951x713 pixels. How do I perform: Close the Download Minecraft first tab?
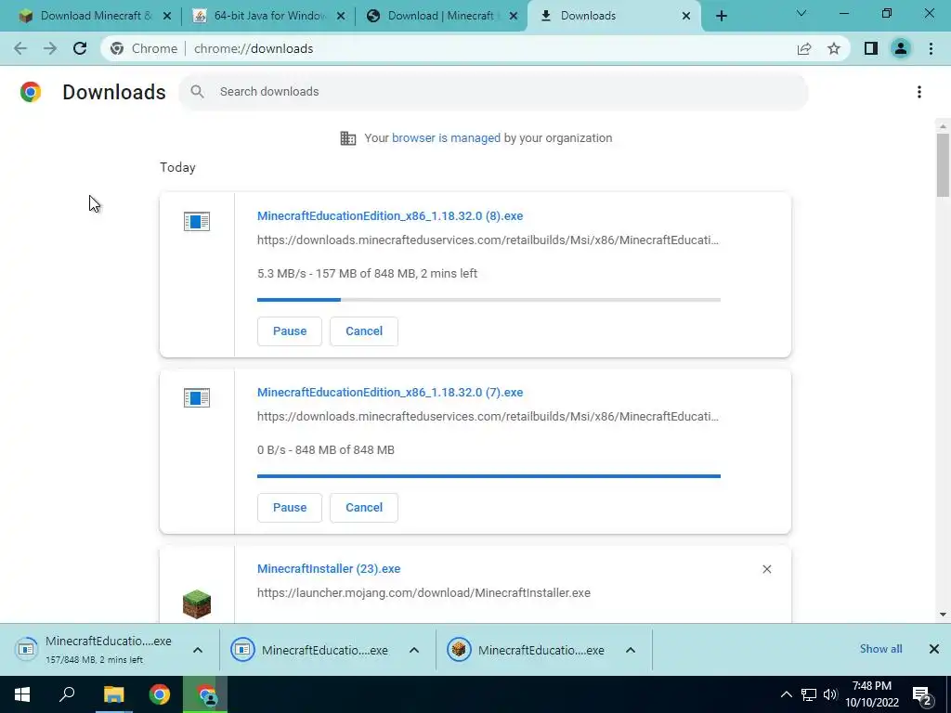(167, 17)
